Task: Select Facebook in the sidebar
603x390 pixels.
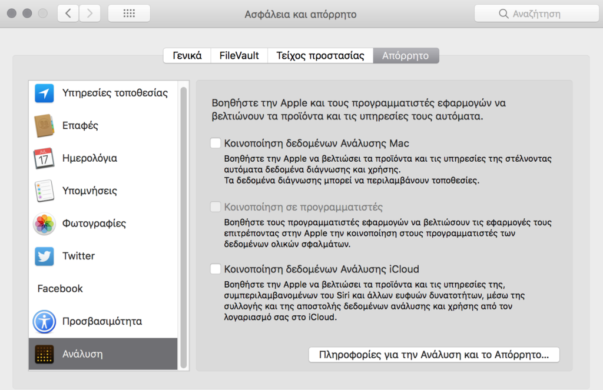Action: (x=103, y=289)
